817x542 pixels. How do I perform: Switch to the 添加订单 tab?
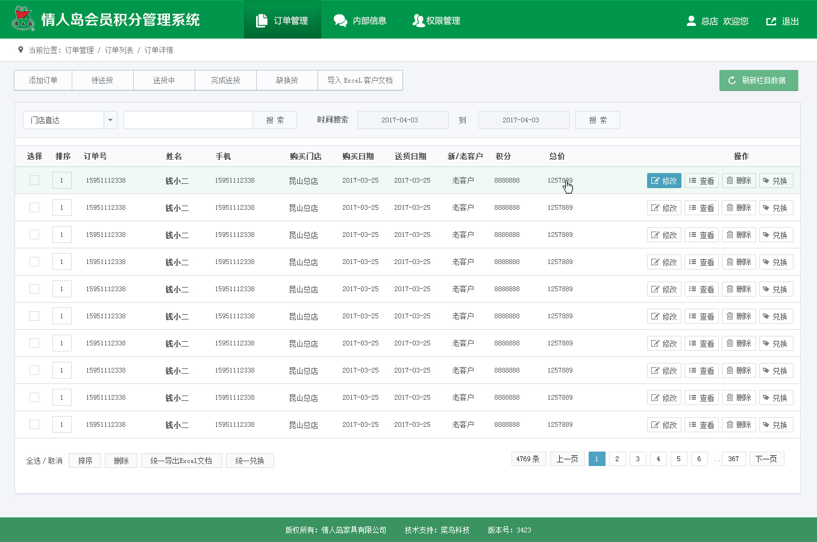click(x=43, y=80)
